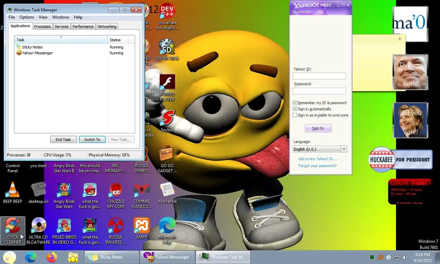The height and width of the screenshot is (264, 440).
Task: Click into the Password field
Action: pyautogui.click(x=319, y=91)
